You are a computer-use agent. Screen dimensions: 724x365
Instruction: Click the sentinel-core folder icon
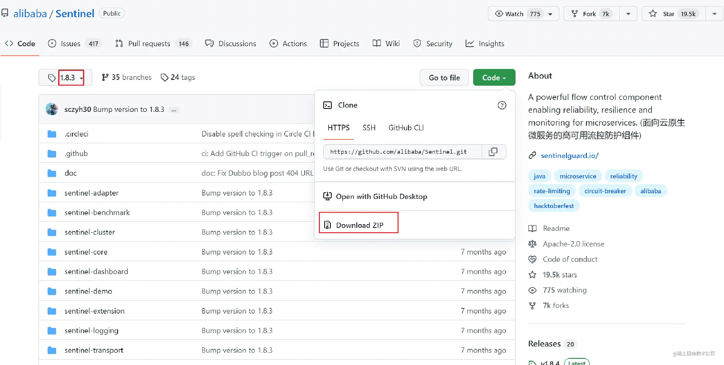click(52, 252)
